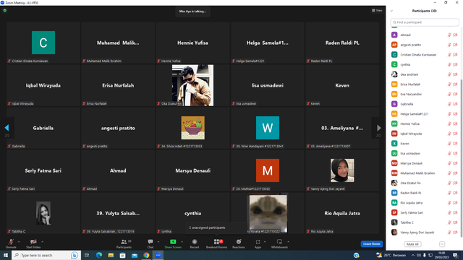Select Erisa Nurfalah in the participants list
Viewport: 463px width, 260px height.
tap(425, 84)
